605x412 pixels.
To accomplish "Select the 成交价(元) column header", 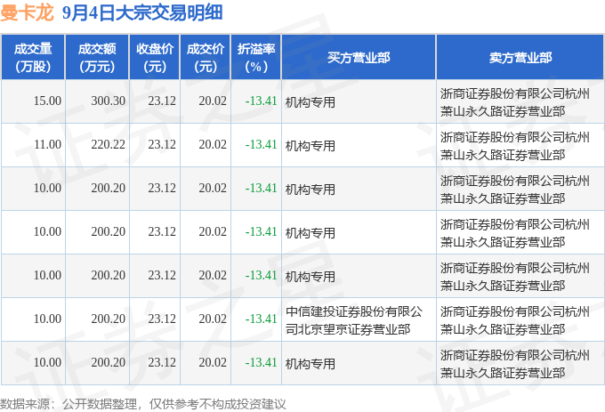I will (x=206, y=58).
